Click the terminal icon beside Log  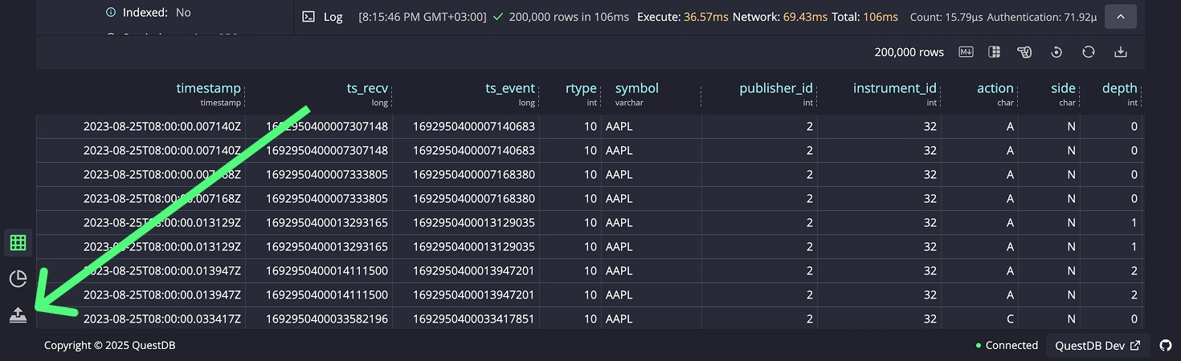[x=308, y=16]
